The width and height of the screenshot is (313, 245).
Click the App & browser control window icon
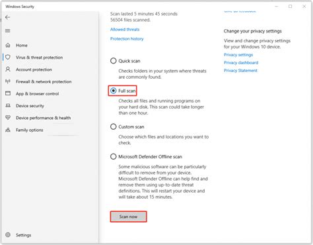pyautogui.click(x=8, y=93)
